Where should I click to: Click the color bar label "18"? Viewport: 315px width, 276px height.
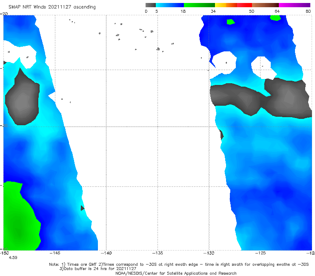point(183,11)
